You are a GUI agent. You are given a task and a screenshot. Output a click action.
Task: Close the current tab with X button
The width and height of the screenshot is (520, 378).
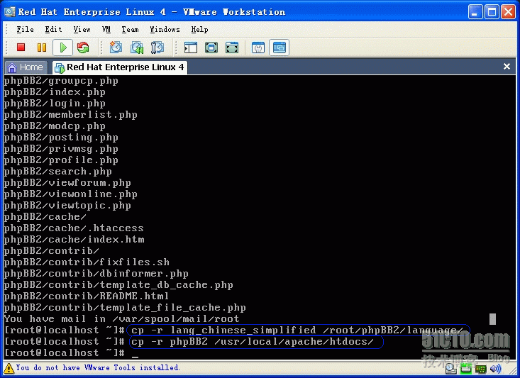tap(507, 67)
